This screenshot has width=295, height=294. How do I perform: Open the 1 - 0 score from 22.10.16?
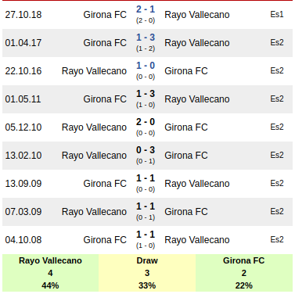[146, 66]
